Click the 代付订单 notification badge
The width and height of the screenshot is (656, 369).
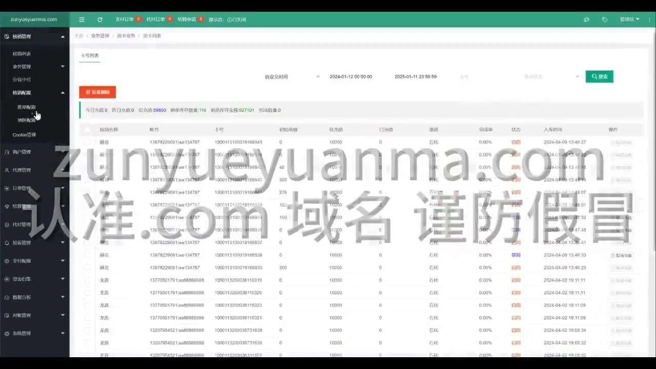tap(170, 19)
